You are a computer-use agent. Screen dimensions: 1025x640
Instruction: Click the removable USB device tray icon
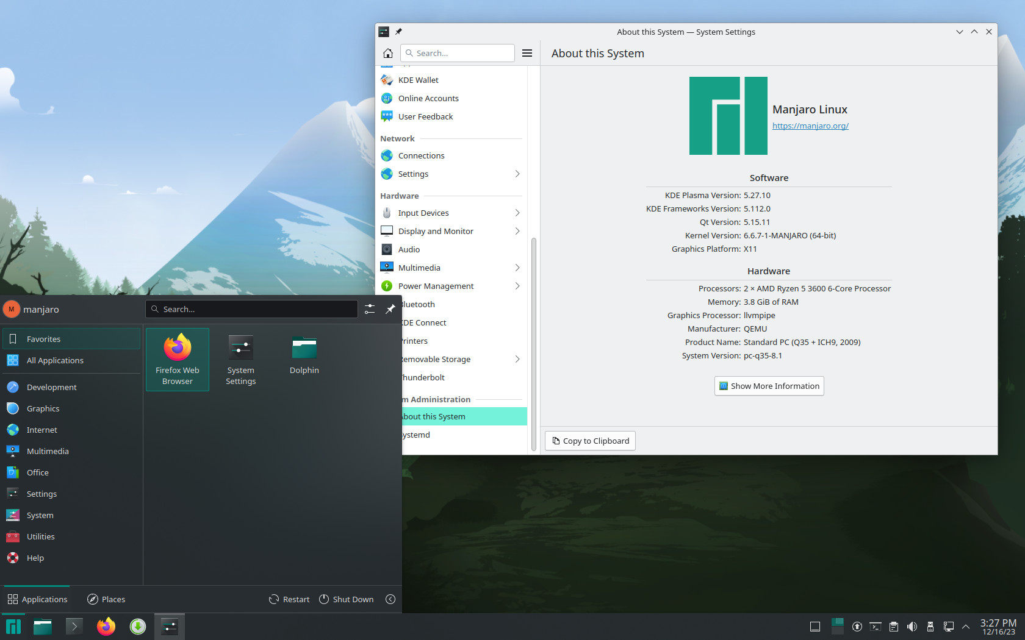pos(930,627)
